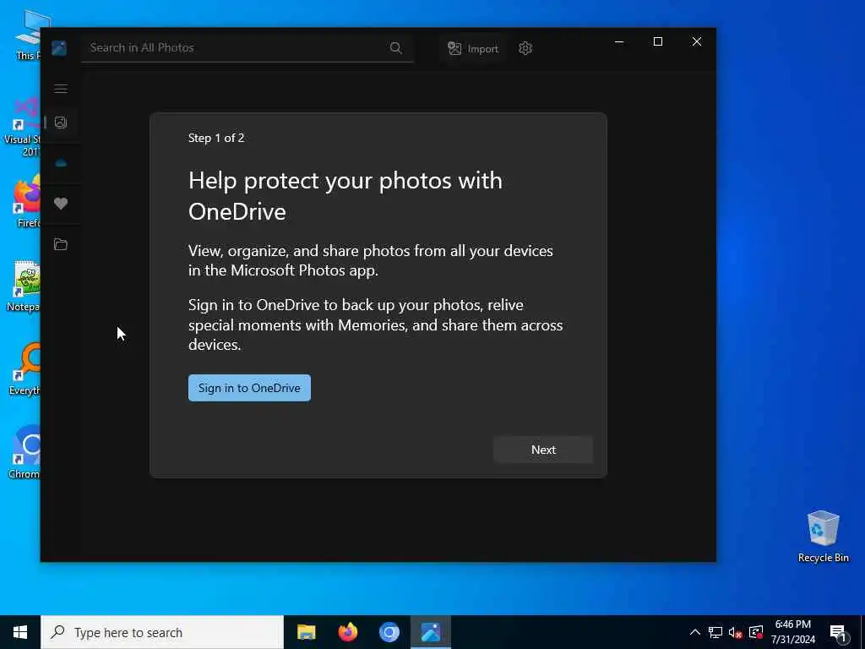The height and width of the screenshot is (649, 865).
Task: Open Favorites heart in sidebar
Action: 61,204
